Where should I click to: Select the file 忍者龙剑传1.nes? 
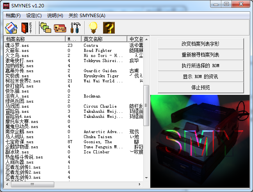pyautogui.click(x=23, y=167)
